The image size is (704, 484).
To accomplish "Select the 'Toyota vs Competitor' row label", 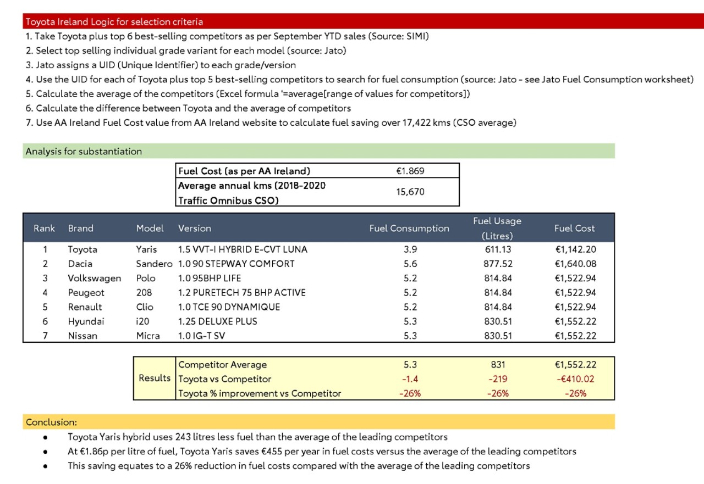I will click(225, 379).
